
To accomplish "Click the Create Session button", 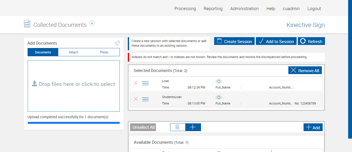I will coord(234,41).
